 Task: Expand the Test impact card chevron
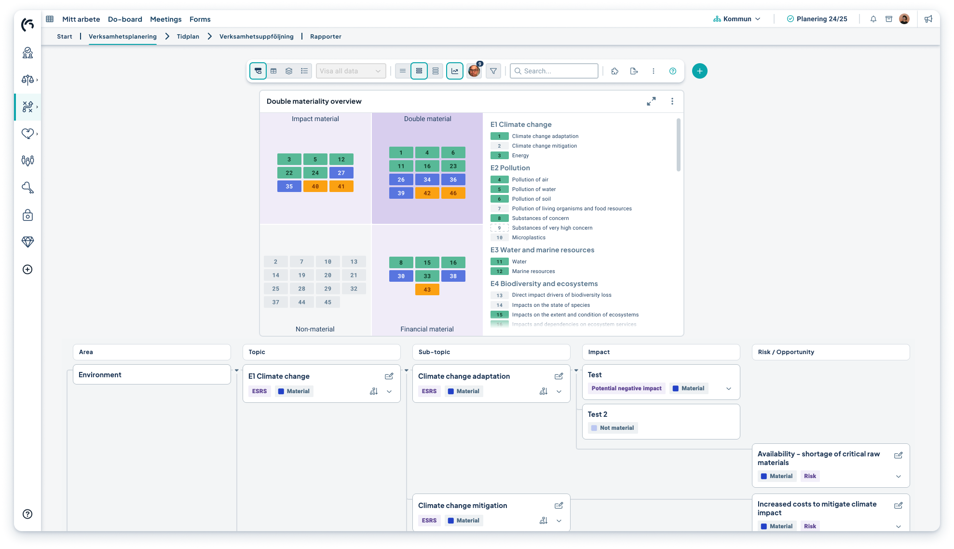(x=728, y=389)
